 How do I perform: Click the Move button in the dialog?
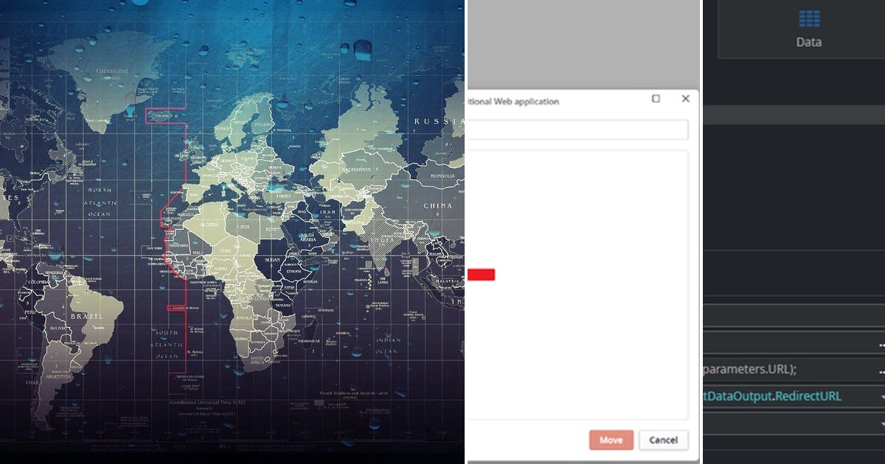pyautogui.click(x=611, y=440)
